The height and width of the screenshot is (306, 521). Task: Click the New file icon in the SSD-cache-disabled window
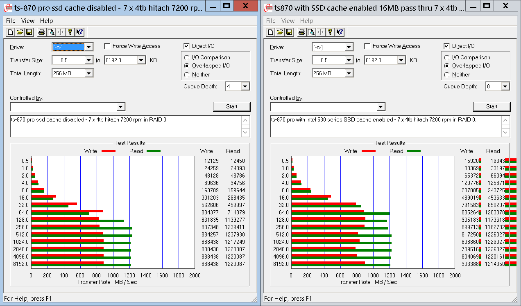(11, 32)
